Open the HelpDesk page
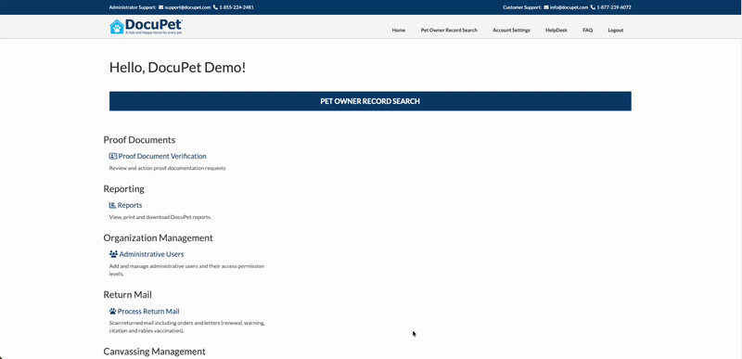This screenshot has width=742, height=359. (x=556, y=31)
